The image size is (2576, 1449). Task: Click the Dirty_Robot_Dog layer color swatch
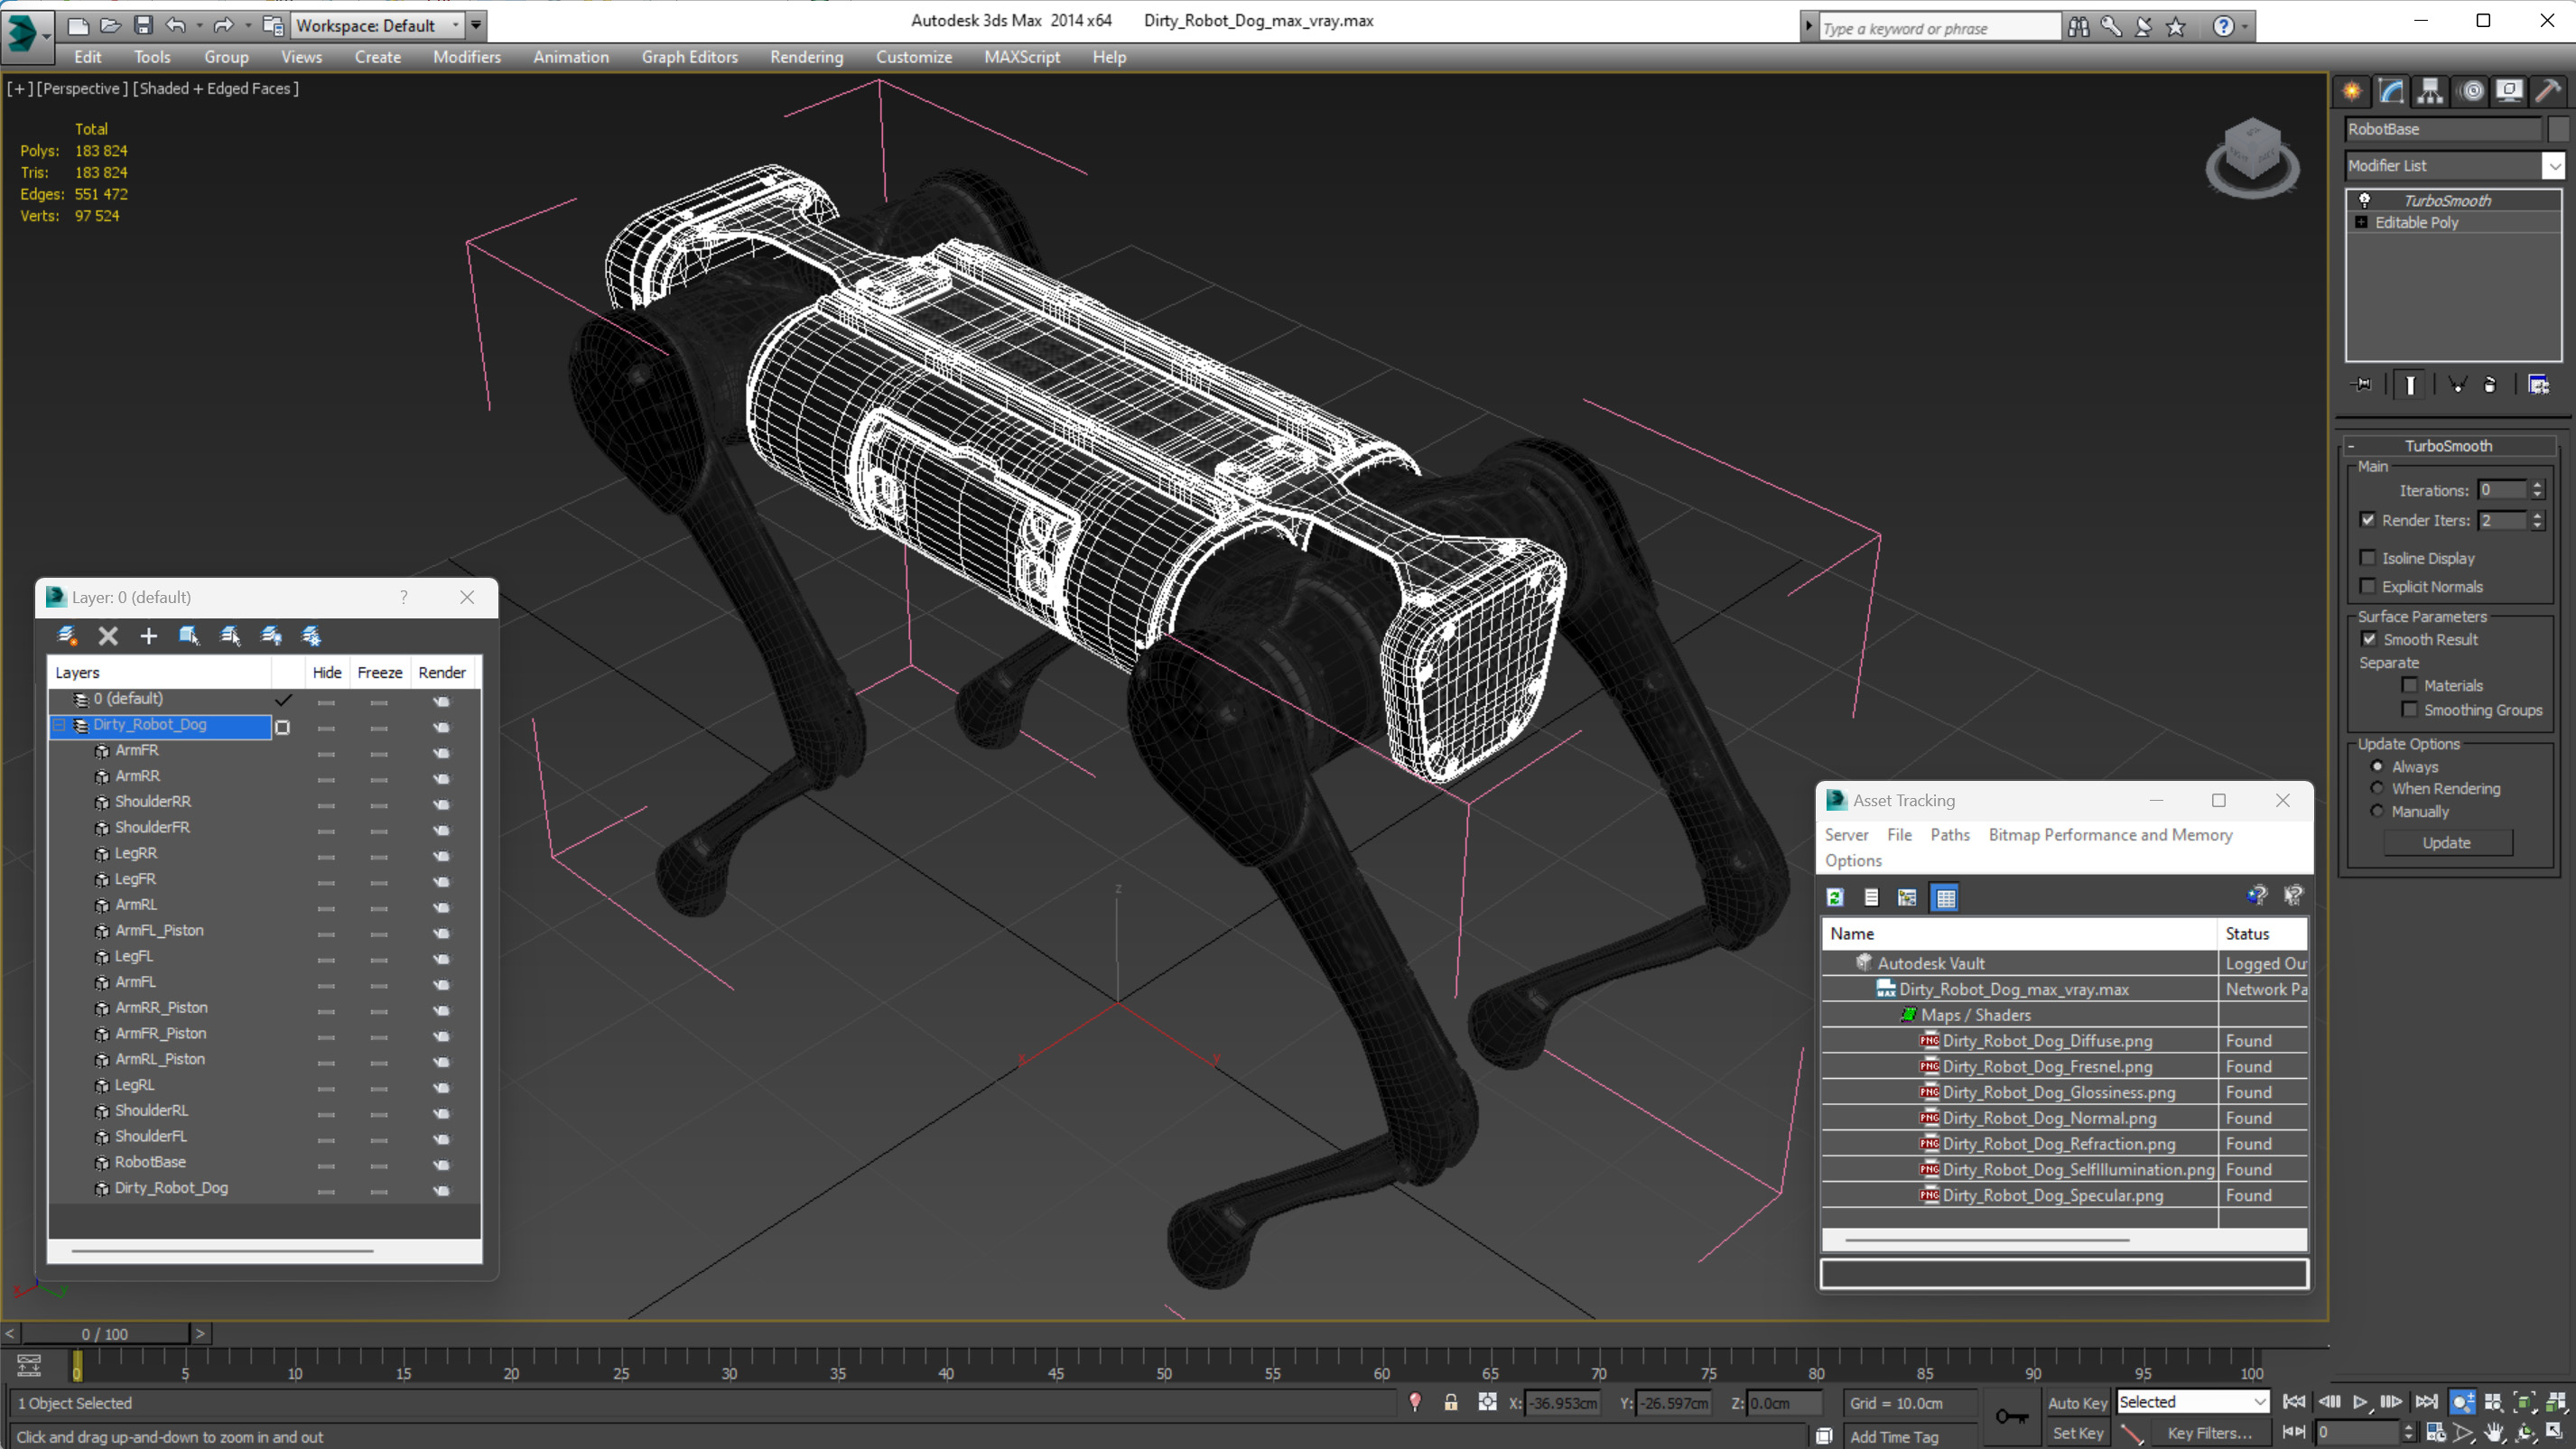(x=283, y=727)
